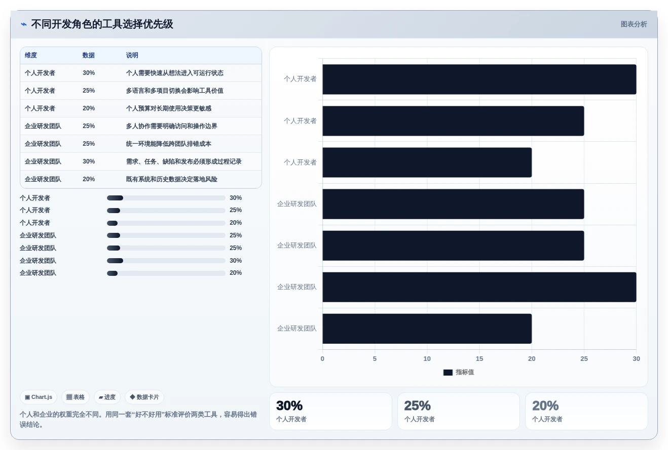This screenshot has height=450, width=668.
Task: Click the x-axis tick label 5
Action: tap(375, 359)
